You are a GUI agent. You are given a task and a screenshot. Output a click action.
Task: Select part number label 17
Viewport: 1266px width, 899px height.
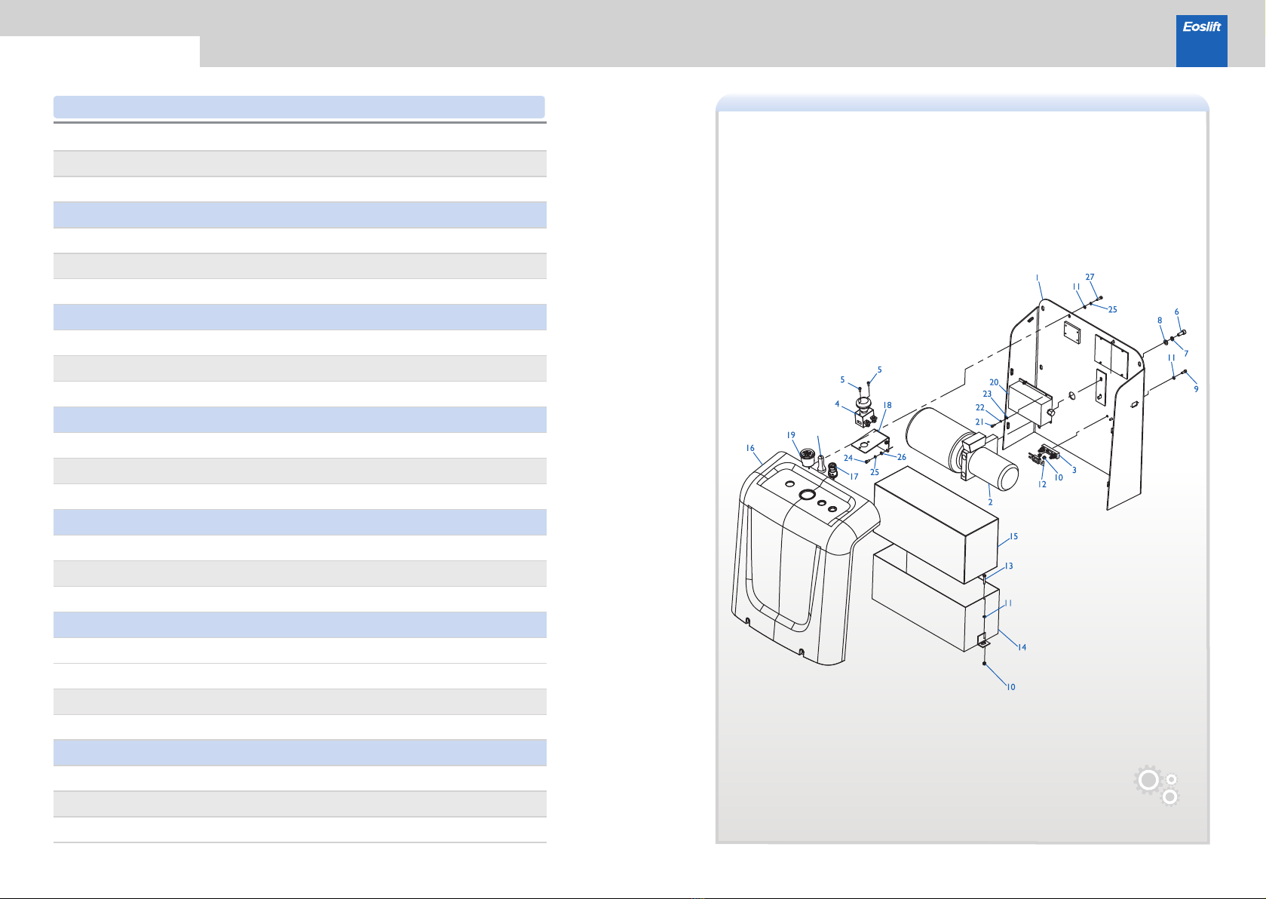(x=854, y=476)
